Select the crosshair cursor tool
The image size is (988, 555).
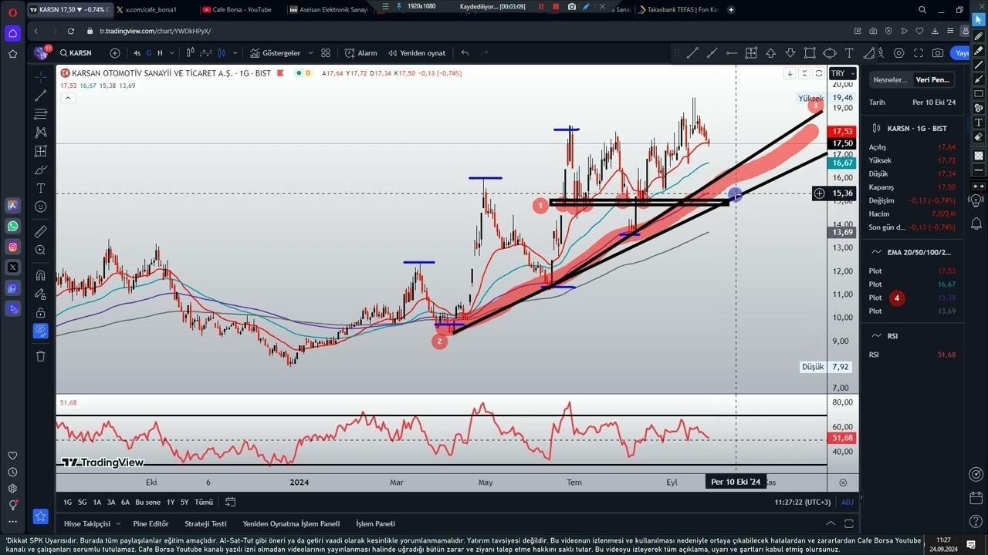[x=40, y=77]
